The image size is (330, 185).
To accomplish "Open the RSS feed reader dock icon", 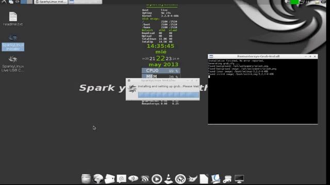I will pyautogui.click(x=145, y=179).
